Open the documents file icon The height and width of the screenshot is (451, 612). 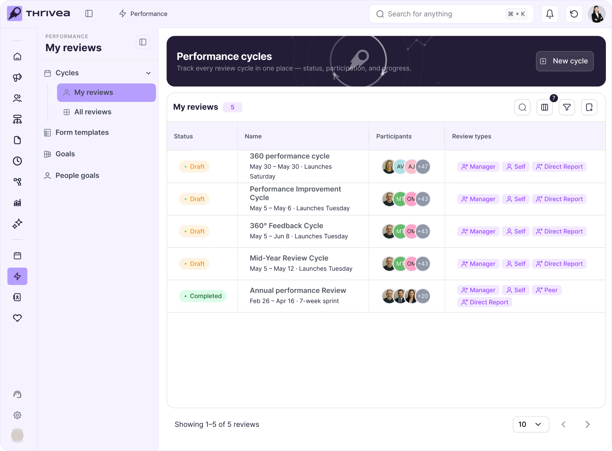coord(17,140)
